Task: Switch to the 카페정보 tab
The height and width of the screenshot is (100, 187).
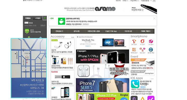Action: pos(28,18)
